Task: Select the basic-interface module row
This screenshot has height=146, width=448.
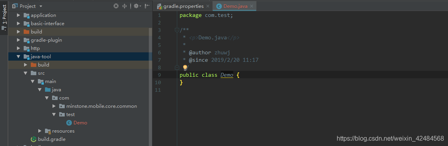Action: pyautogui.click(x=79, y=23)
